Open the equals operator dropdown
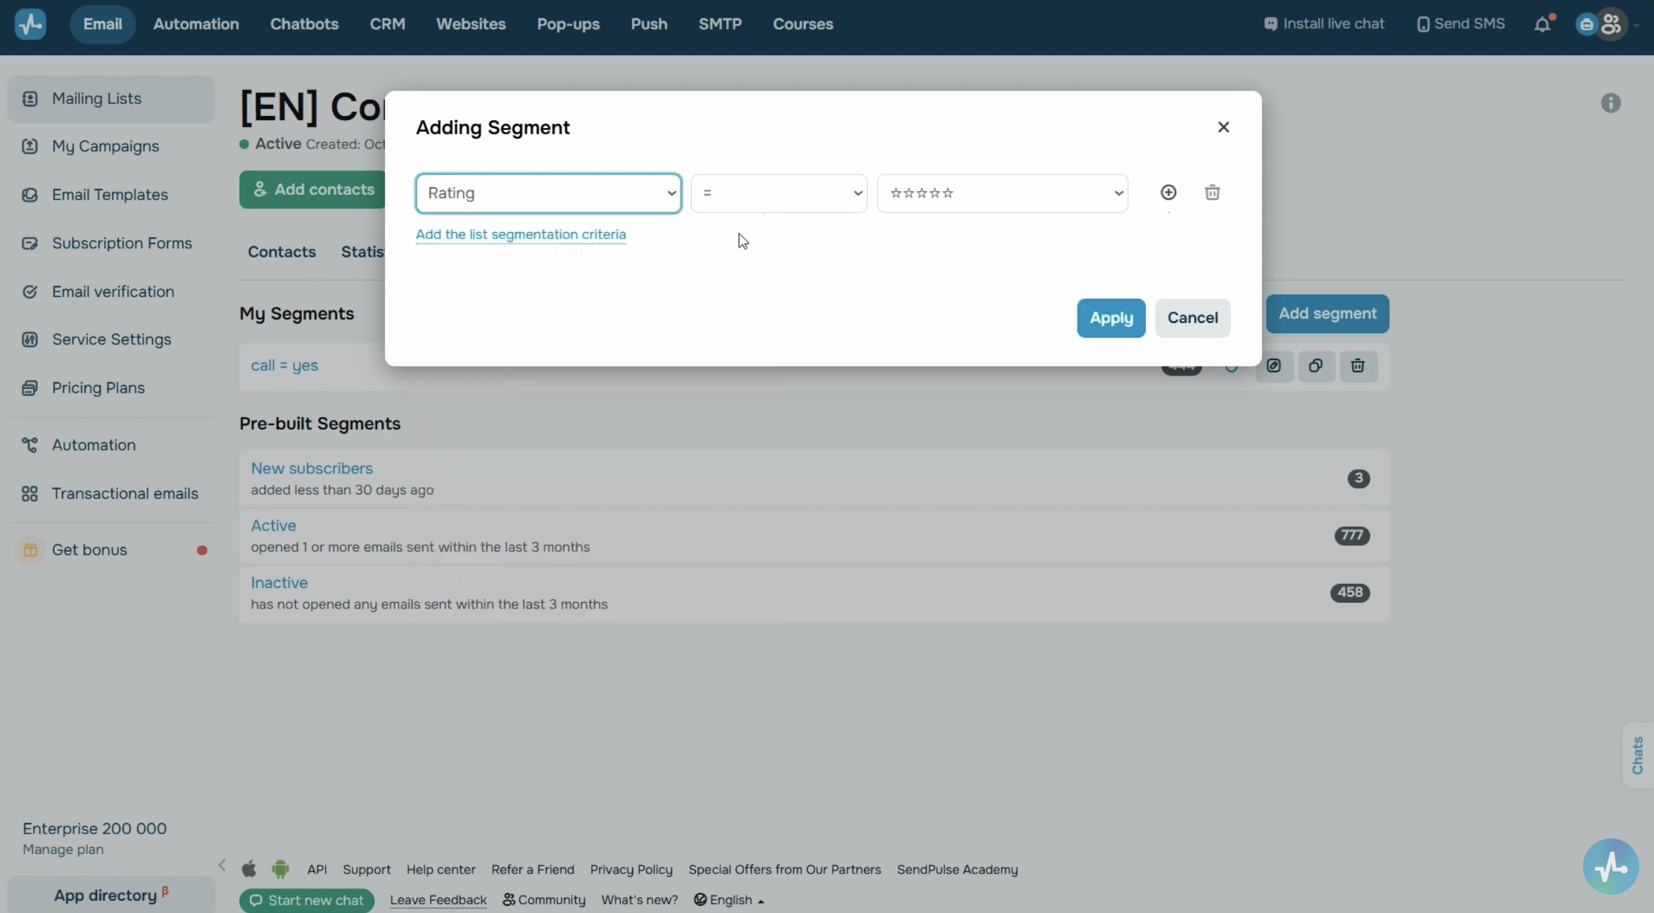Image resolution: width=1654 pixels, height=913 pixels. [778, 193]
